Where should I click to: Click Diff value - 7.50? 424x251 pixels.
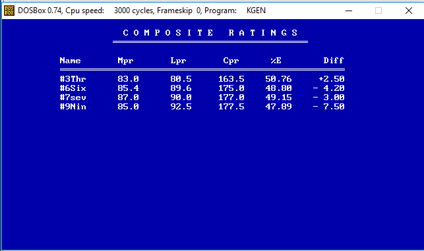tap(329, 107)
